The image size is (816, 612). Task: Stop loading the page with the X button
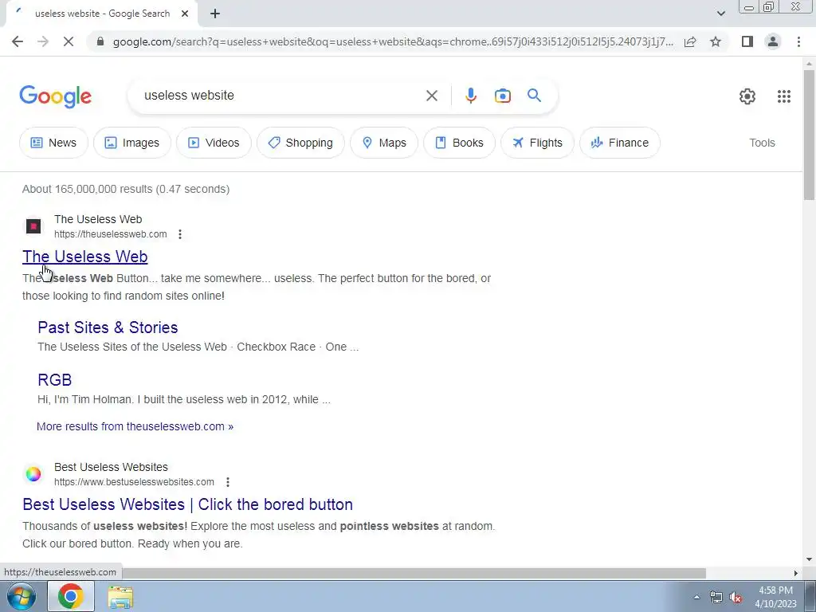coord(69,41)
